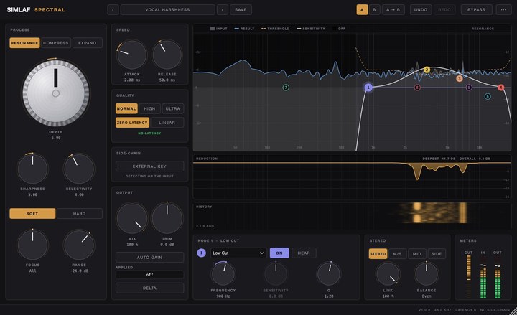This screenshot has width=517, height=315.
Task: Click the Off legend entry above the graph
Action: coord(339,29)
